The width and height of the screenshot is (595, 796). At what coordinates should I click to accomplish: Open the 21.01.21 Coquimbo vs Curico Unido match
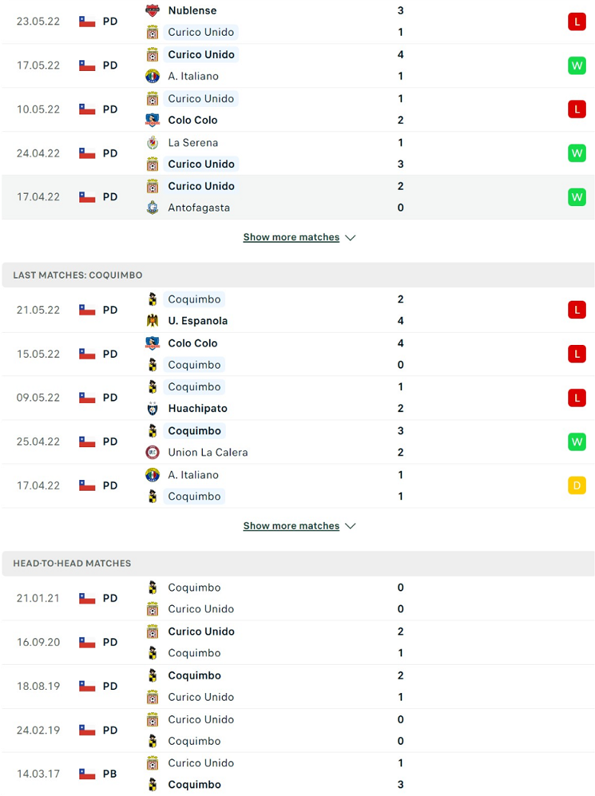[297, 598]
